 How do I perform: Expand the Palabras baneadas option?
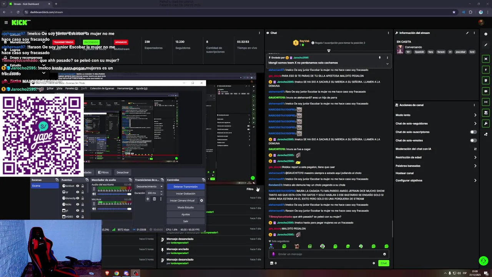click(x=475, y=166)
